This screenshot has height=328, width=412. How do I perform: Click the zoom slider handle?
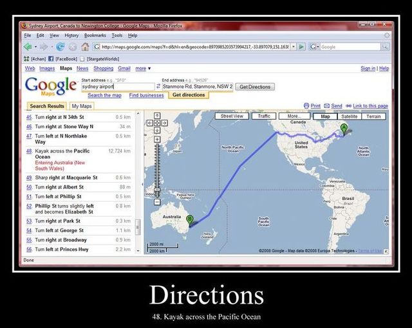157,190
